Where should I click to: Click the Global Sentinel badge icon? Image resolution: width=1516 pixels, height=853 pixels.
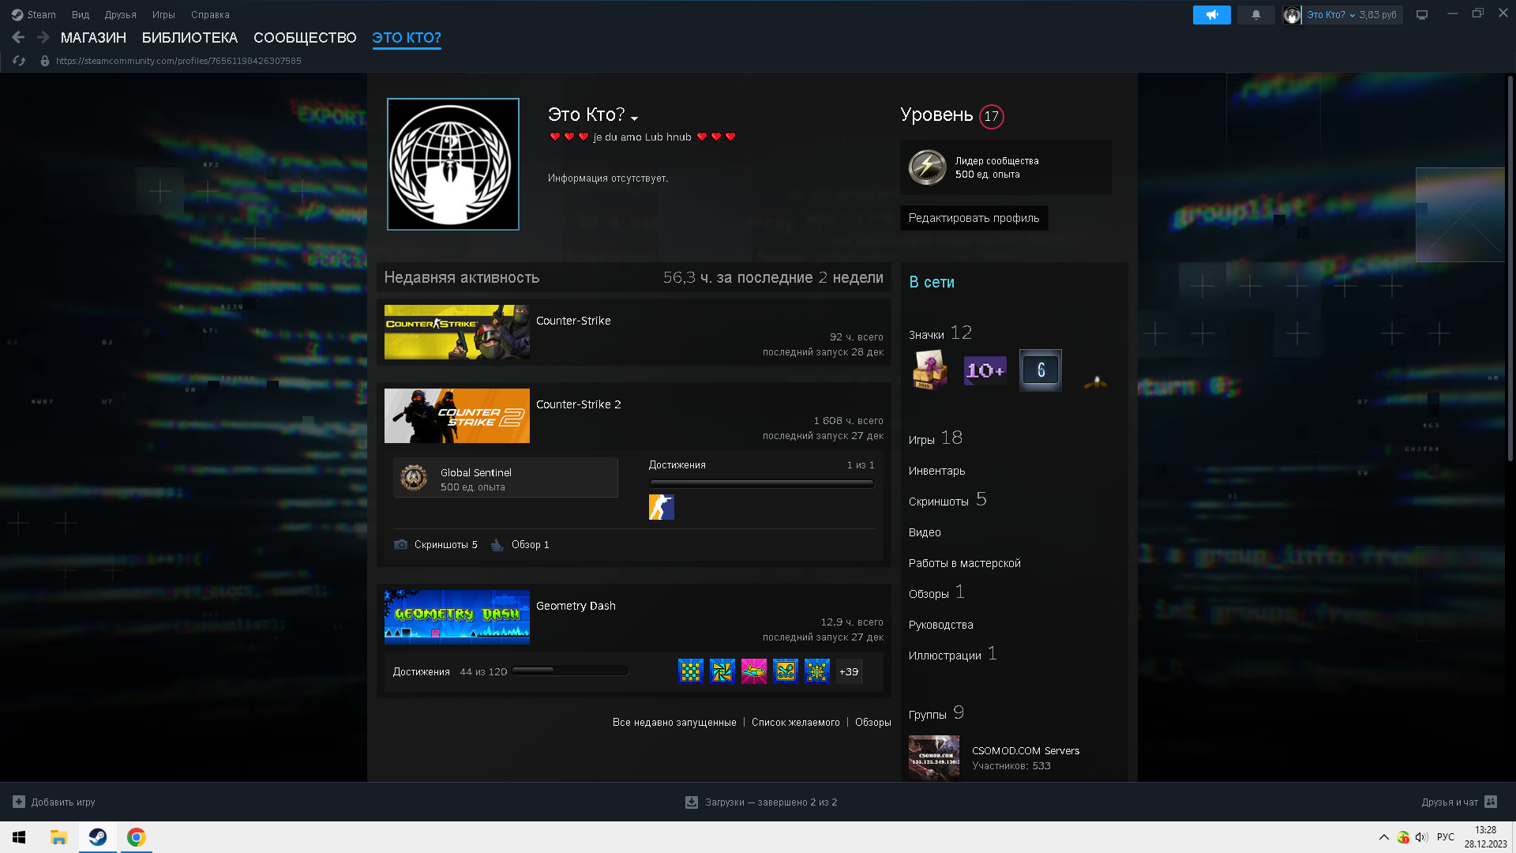coord(414,478)
